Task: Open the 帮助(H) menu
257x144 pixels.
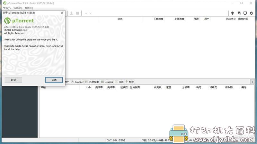Action: [x=29, y=8]
